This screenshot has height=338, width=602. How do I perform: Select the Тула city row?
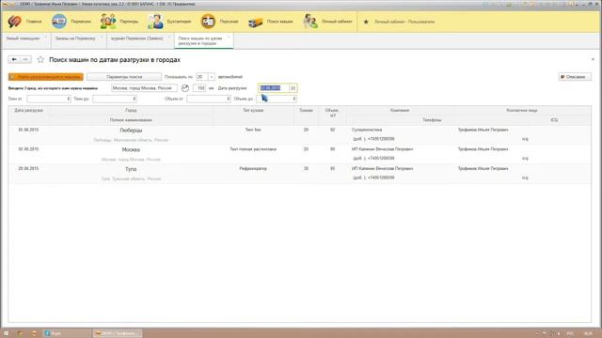click(x=299, y=174)
